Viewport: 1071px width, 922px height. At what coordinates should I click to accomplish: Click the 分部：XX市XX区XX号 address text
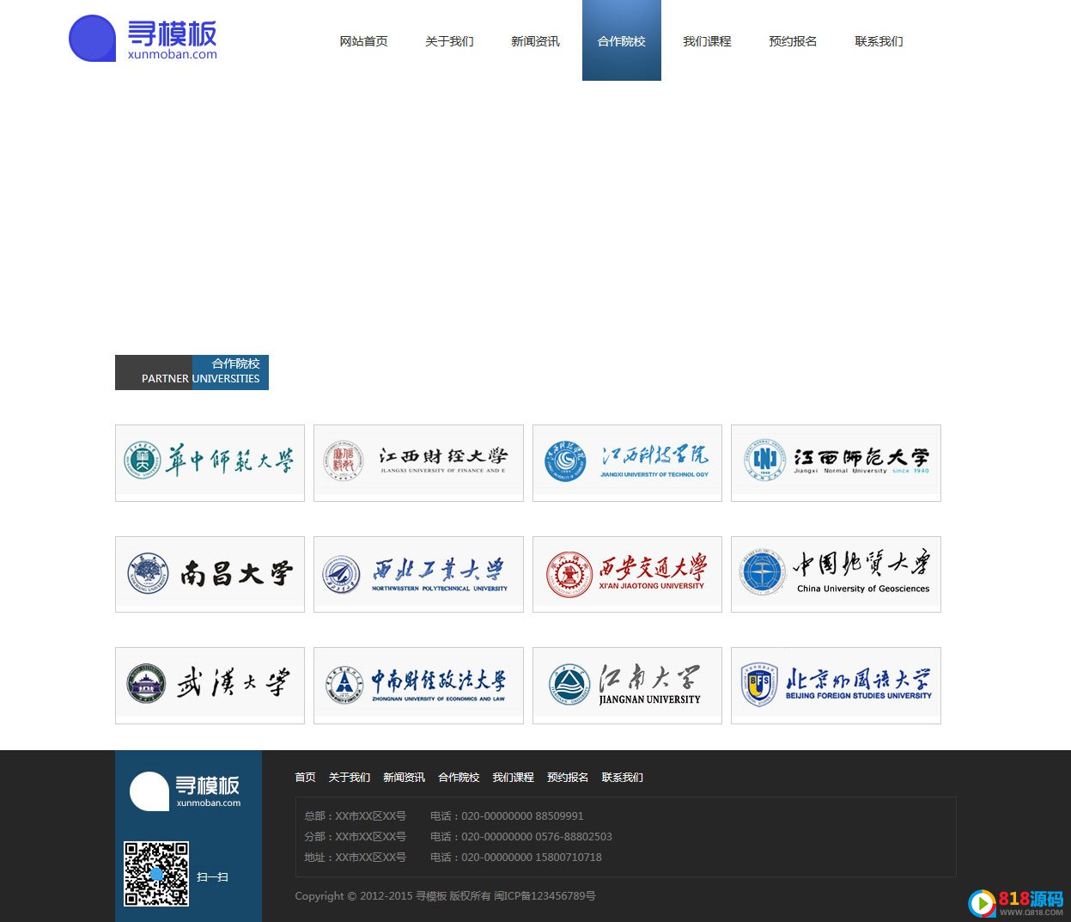point(355,837)
